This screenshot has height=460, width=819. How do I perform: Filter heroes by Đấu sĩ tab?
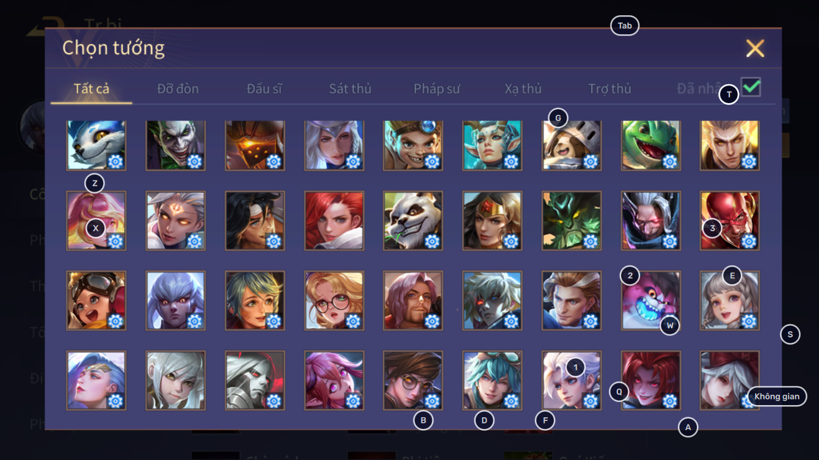click(264, 88)
